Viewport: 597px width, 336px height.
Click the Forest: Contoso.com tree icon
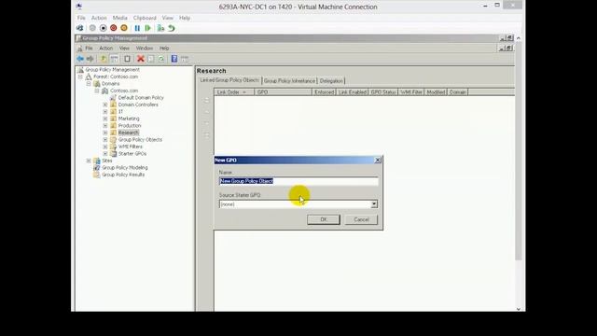point(89,77)
